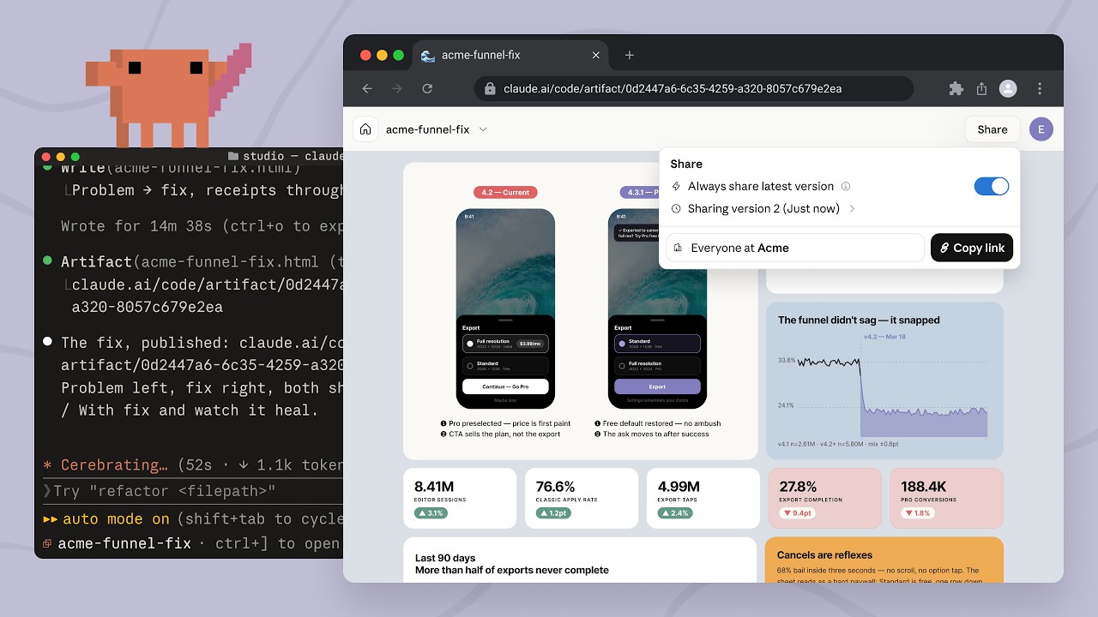Screen dimensions: 1098x617
Task: Open the Chrome three-dot menu
Action: tap(1040, 88)
